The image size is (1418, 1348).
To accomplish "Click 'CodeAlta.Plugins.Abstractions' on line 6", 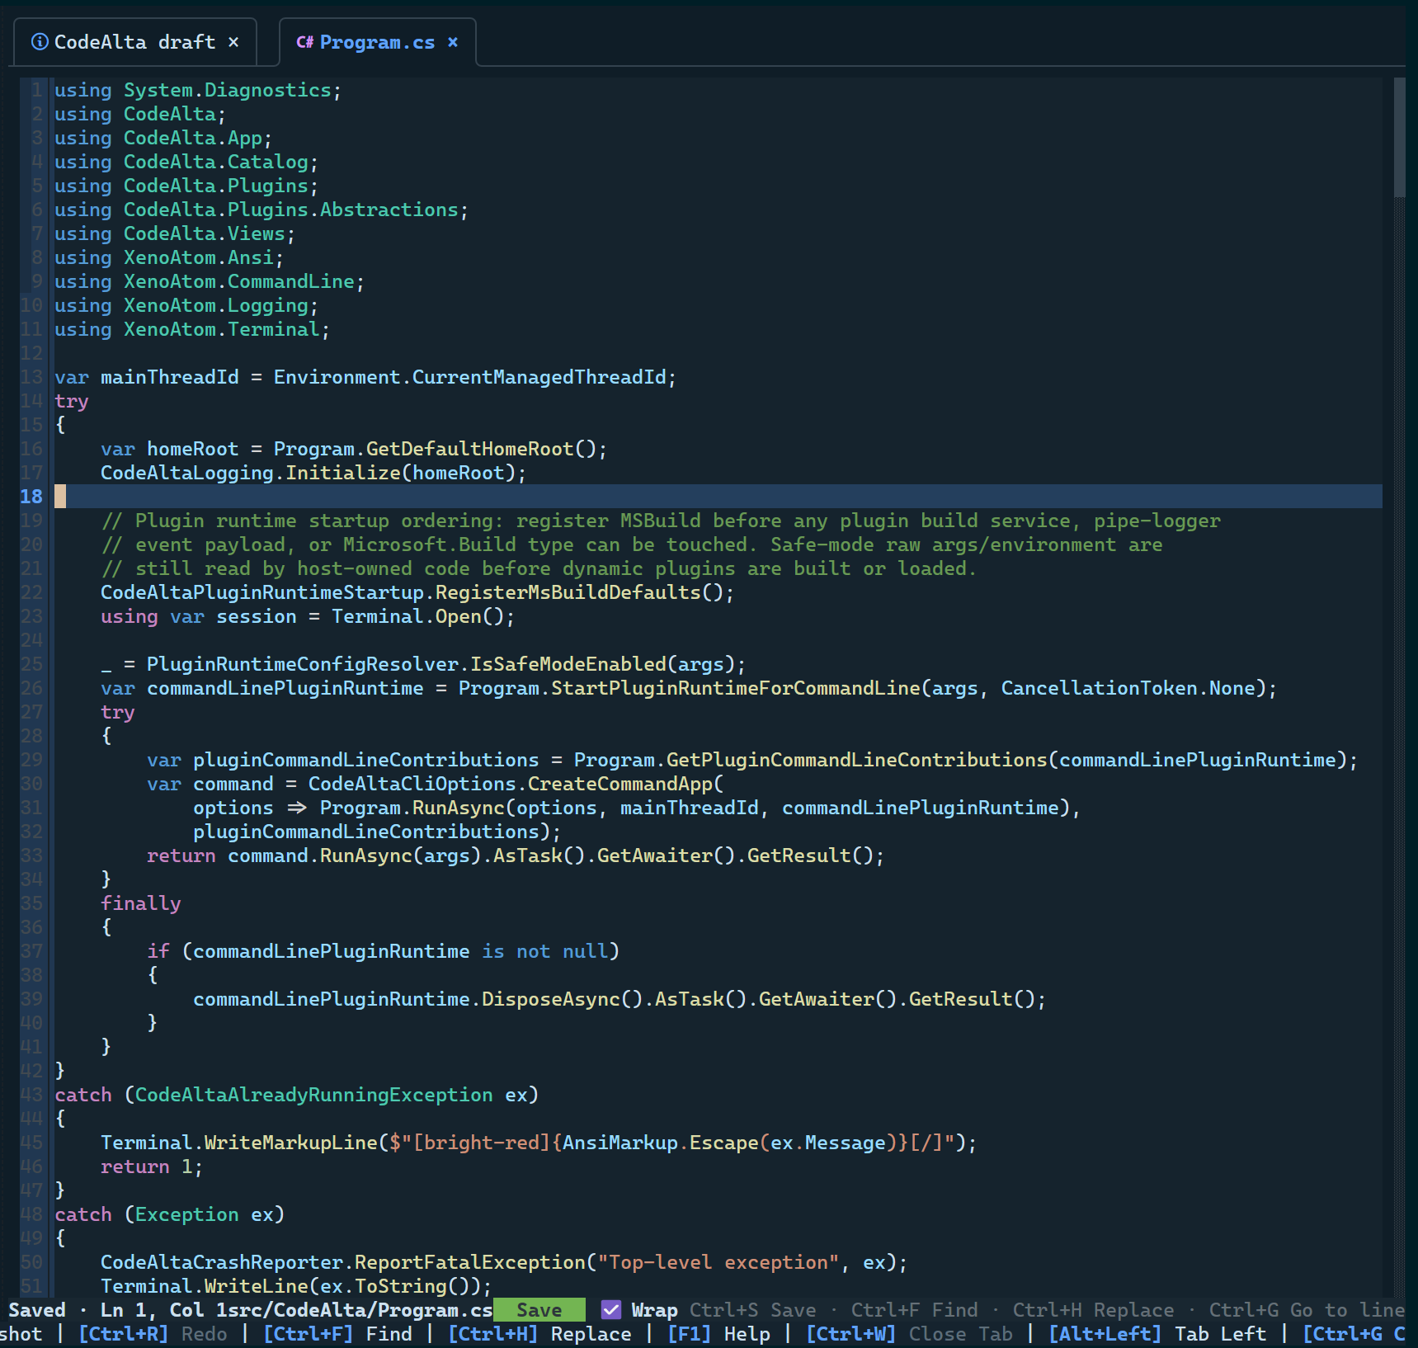I will [x=291, y=210].
